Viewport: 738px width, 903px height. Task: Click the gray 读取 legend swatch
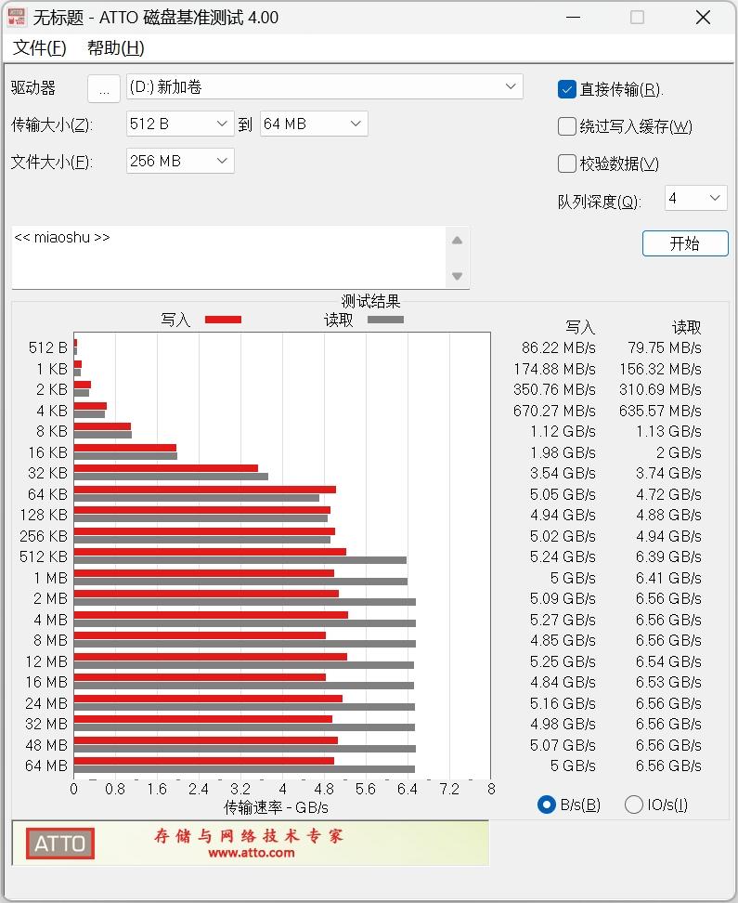click(x=385, y=320)
